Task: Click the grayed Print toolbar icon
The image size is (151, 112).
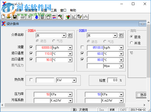Action: (23, 17)
